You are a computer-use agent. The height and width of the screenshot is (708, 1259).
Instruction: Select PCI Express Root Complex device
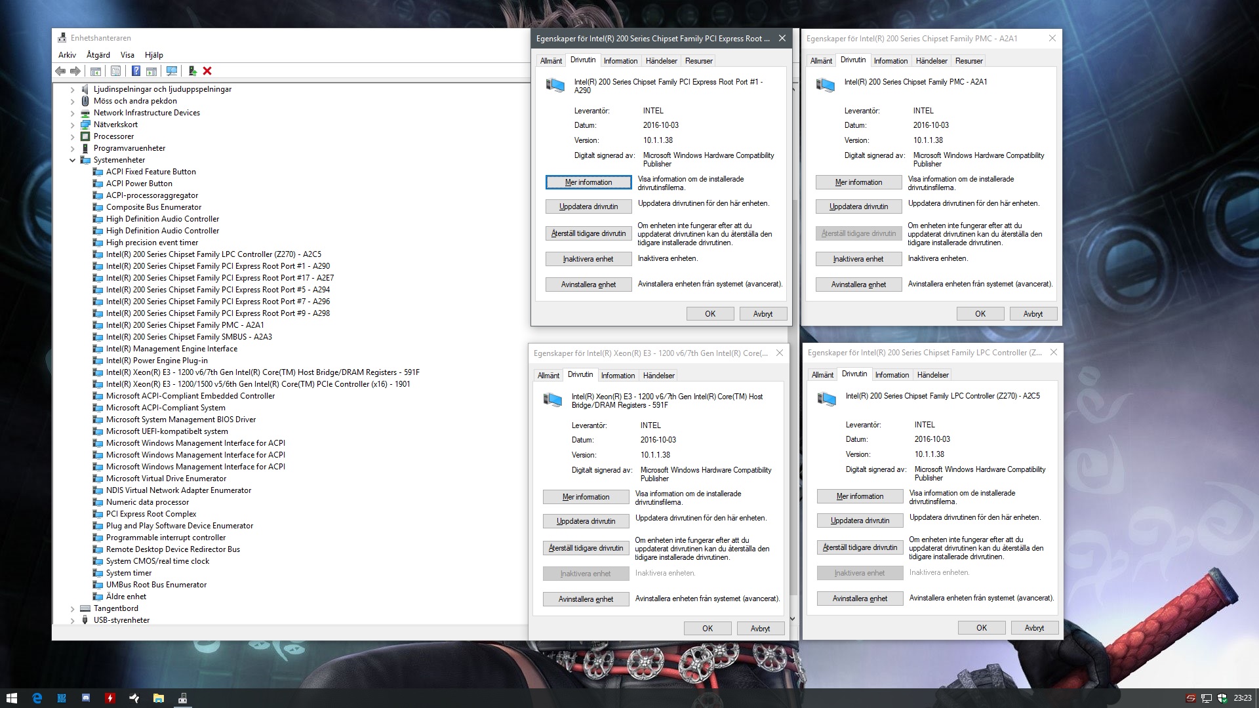pyautogui.click(x=151, y=514)
